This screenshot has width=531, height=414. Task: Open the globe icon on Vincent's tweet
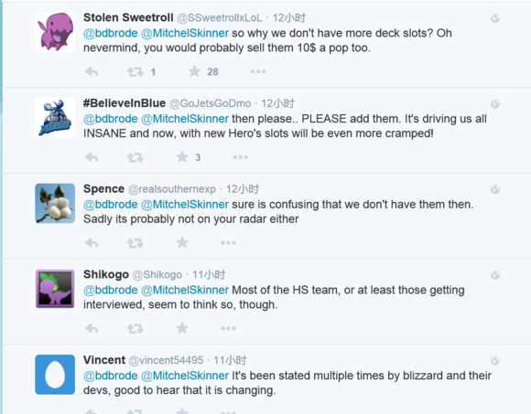(x=495, y=361)
